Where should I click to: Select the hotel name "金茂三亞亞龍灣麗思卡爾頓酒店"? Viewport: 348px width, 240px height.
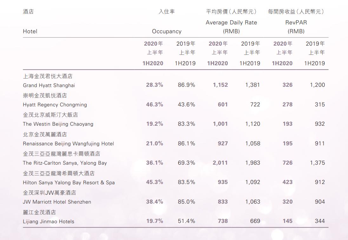(x=62, y=154)
